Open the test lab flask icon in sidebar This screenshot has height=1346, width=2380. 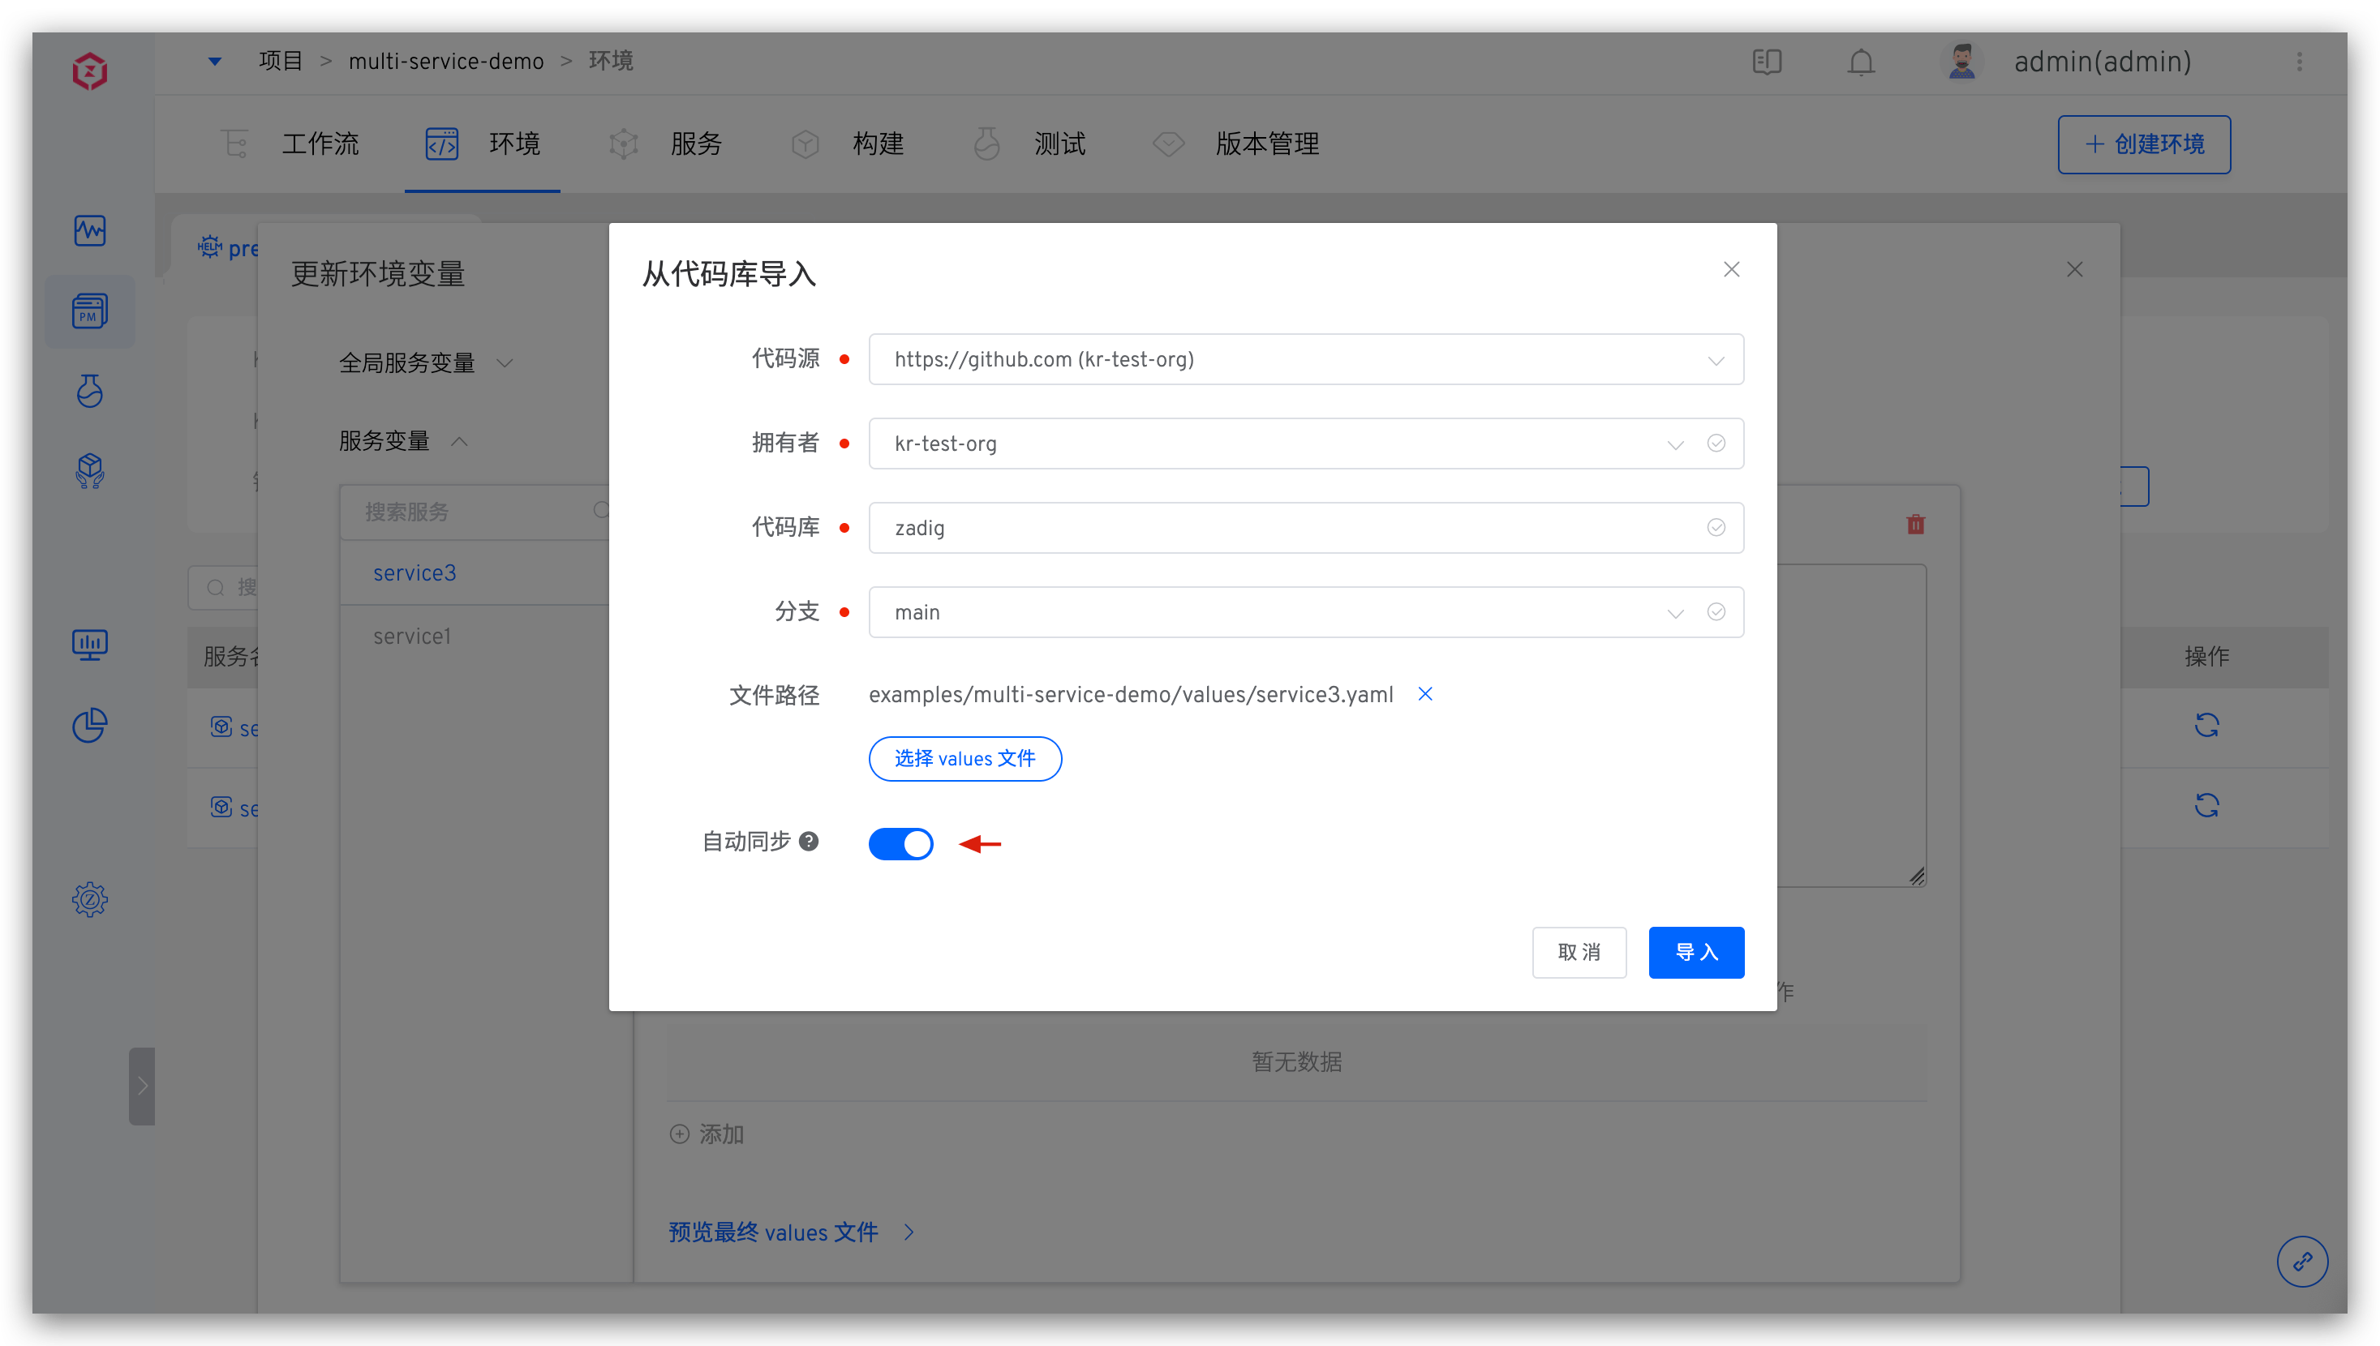[90, 391]
